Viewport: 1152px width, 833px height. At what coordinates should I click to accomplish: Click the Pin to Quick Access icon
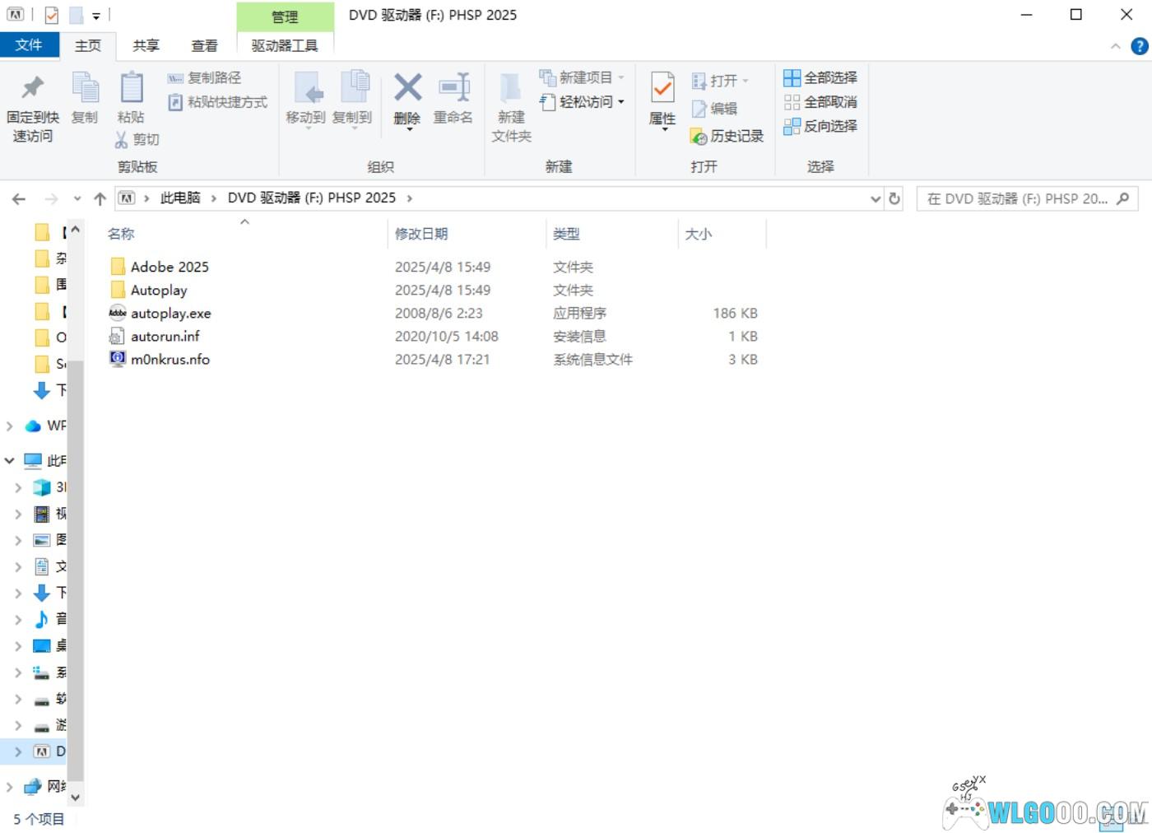click(x=32, y=88)
